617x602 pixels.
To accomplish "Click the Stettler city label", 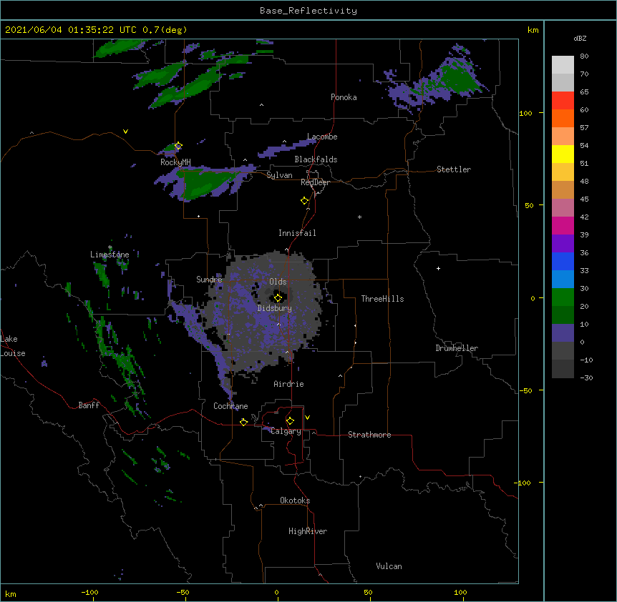I will coord(454,169).
